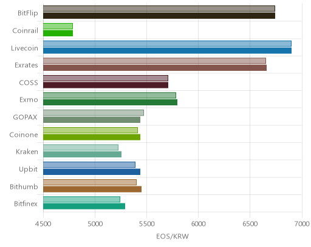311x247 pixels.
Task: Select the 4500 axis tick label
Action: point(43,224)
